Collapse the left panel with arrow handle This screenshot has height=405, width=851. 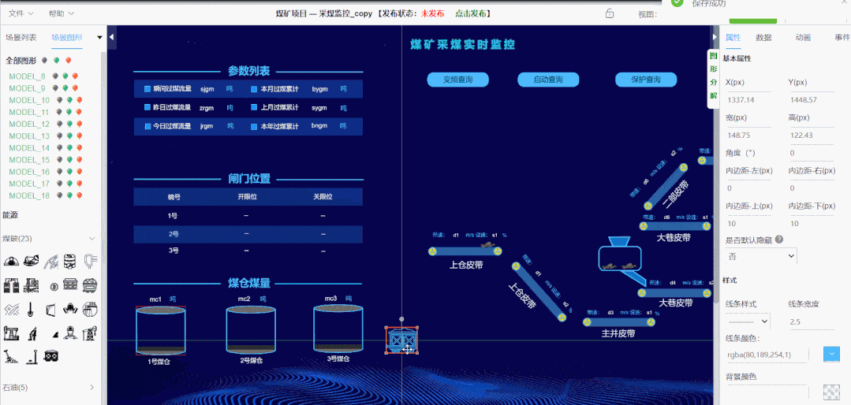point(112,37)
